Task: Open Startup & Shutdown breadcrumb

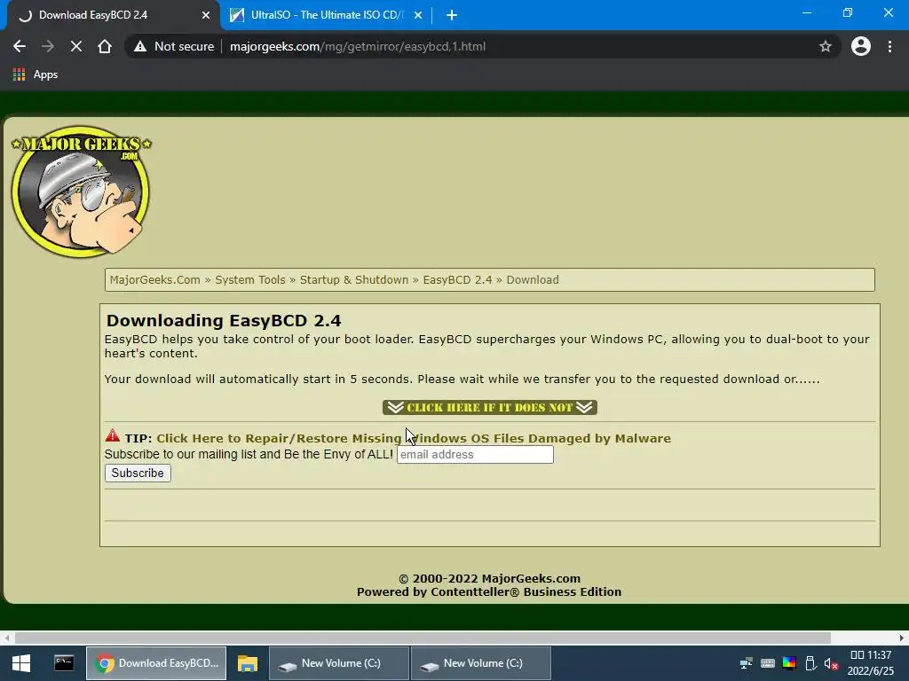Action: click(354, 279)
